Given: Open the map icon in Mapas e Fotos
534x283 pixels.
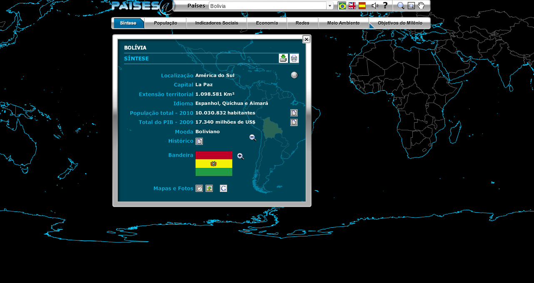Looking at the screenshot, I should click(199, 189).
